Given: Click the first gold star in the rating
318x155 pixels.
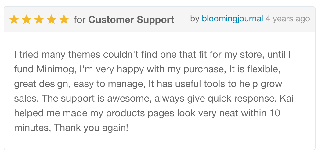Looking at the screenshot, I should tap(14, 20).
